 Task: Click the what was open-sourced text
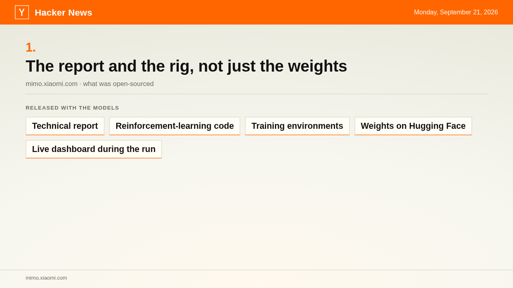tap(118, 84)
